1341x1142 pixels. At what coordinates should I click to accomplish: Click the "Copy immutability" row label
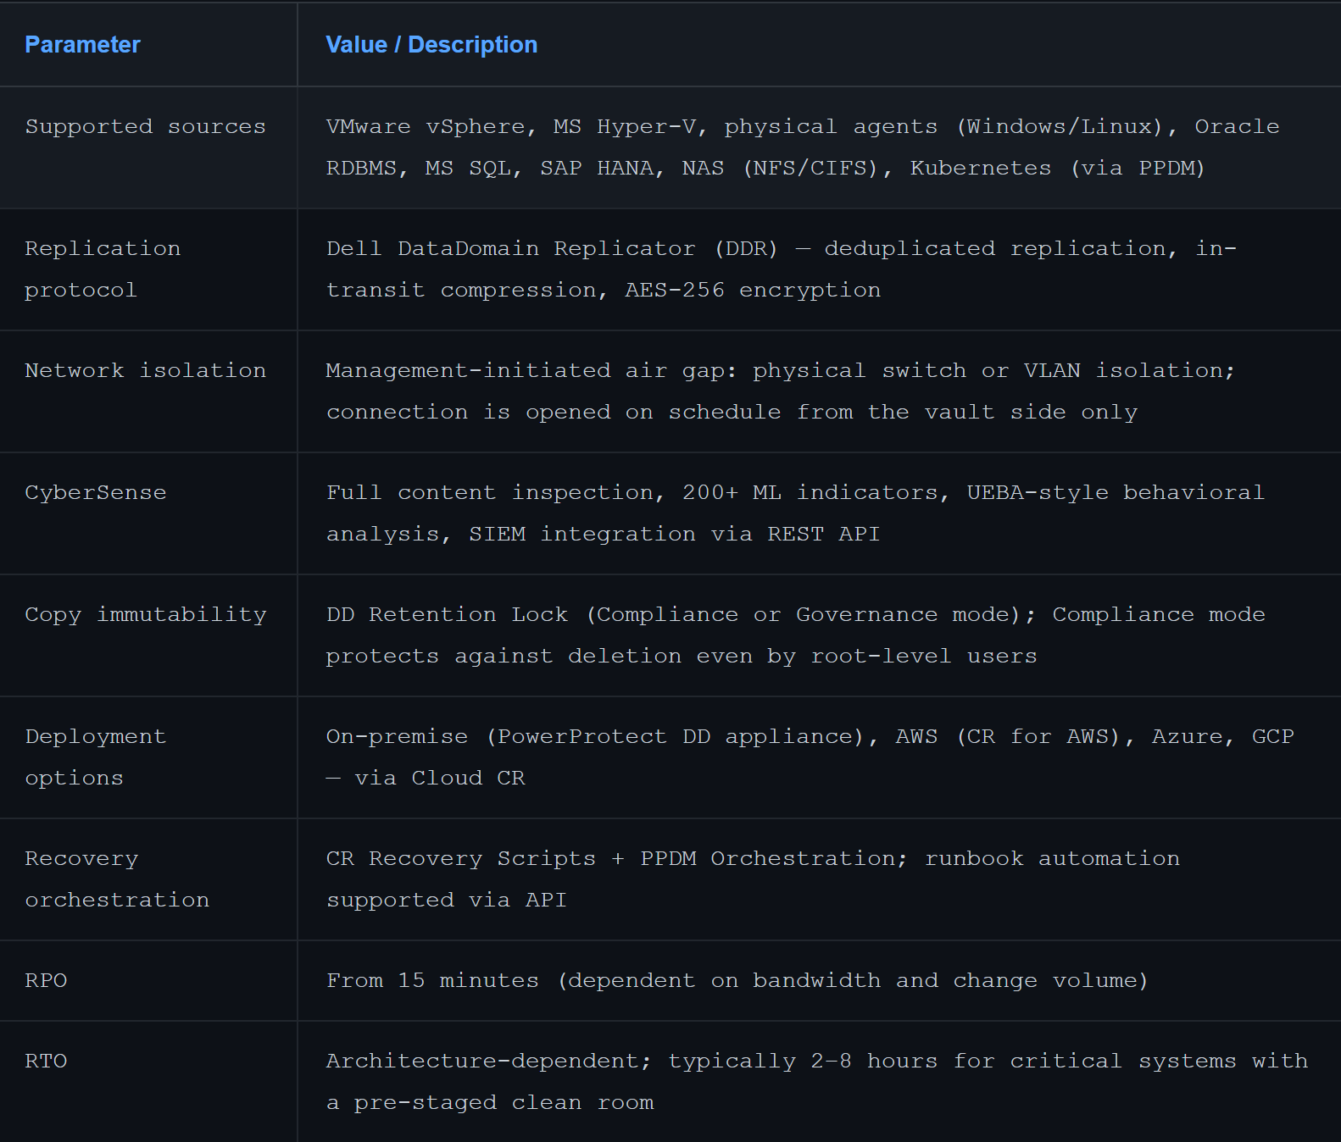pyautogui.click(x=146, y=614)
